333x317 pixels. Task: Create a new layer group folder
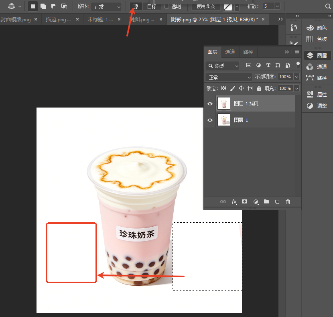[x=266, y=201]
